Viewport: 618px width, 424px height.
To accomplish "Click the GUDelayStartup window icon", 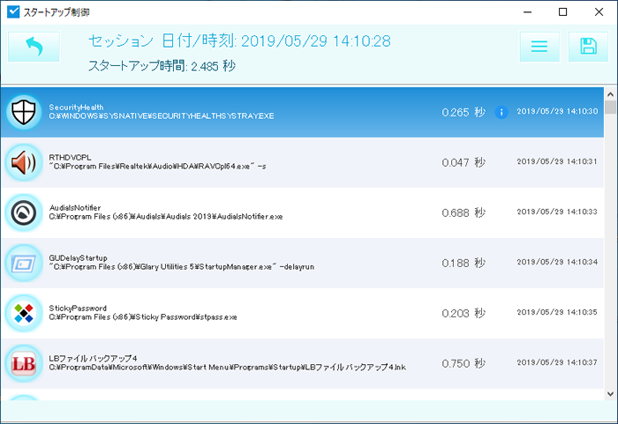I will (x=24, y=264).
